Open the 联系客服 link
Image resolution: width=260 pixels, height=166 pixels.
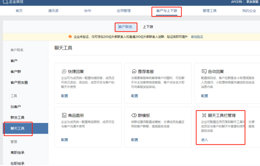pos(253,2)
